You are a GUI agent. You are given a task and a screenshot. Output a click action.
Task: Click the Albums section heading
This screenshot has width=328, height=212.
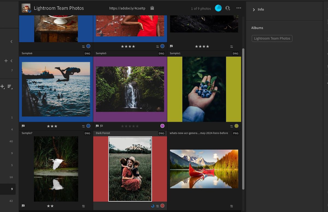pos(257,28)
